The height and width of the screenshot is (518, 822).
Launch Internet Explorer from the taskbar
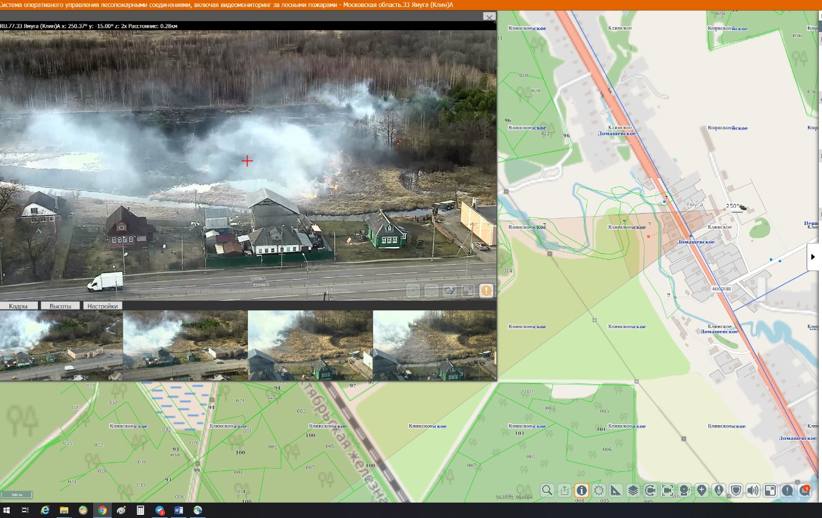point(45,510)
